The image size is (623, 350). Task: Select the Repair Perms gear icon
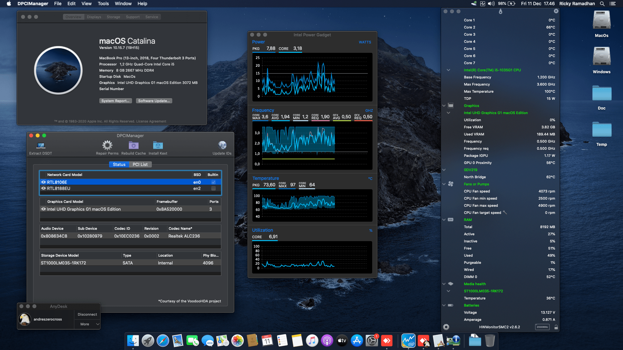point(107,146)
